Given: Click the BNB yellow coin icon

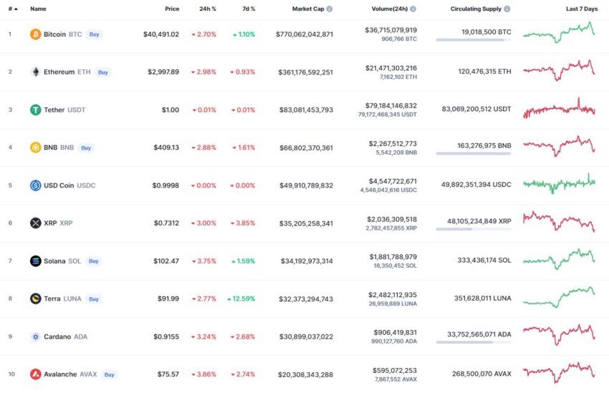Looking at the screenshot, I should click(35, 147).
